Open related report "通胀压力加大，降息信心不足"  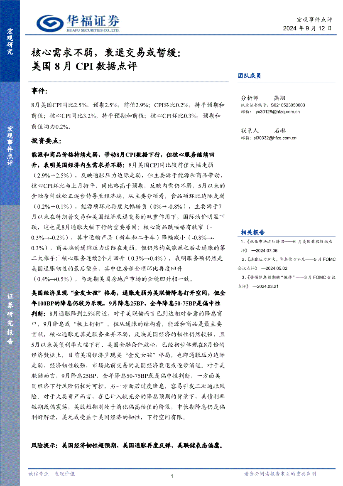coord(289,259)
